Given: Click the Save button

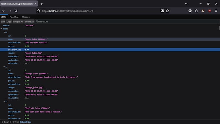Looking at the screenshot, I should click(x=3, y=22).
